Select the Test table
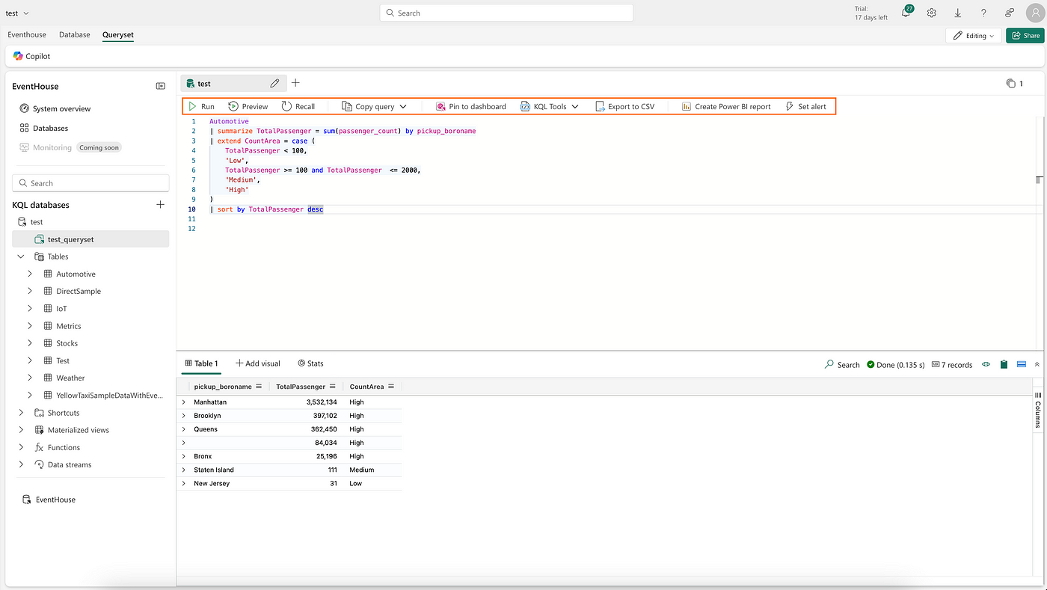 click(x=63, y=360)
